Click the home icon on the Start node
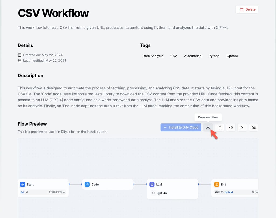276x218 pixels. 23,184
